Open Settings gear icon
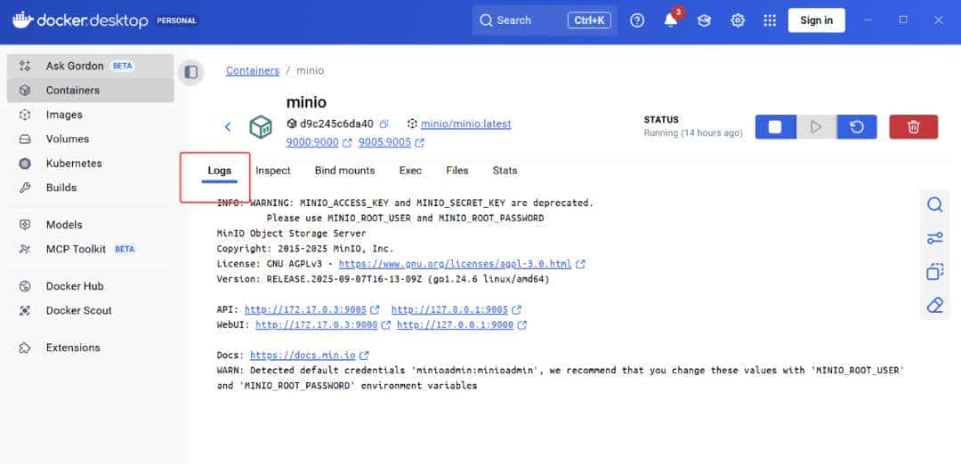 (x=738, y=20)
